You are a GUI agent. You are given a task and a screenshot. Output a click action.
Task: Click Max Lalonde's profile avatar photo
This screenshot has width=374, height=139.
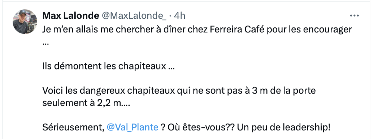[25, 22]
